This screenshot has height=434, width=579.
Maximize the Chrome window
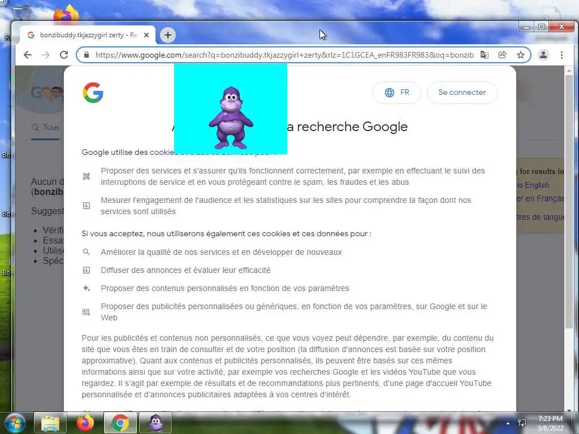542,27
